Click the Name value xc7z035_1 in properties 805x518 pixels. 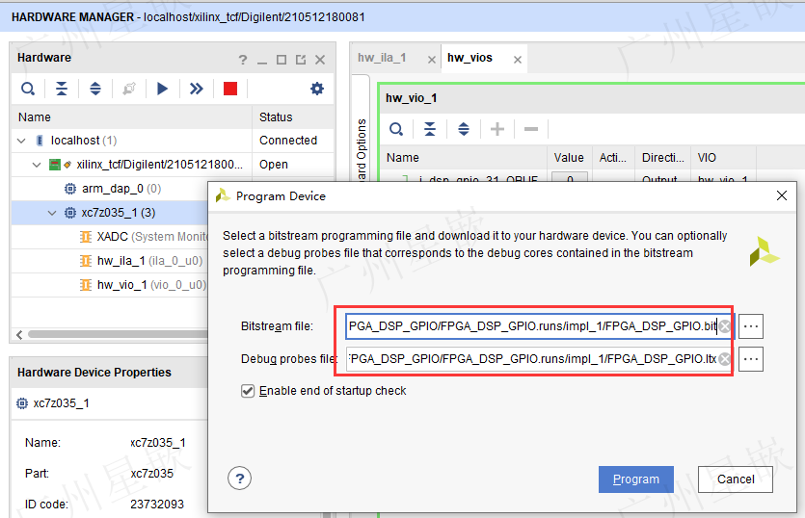[158, 443]
